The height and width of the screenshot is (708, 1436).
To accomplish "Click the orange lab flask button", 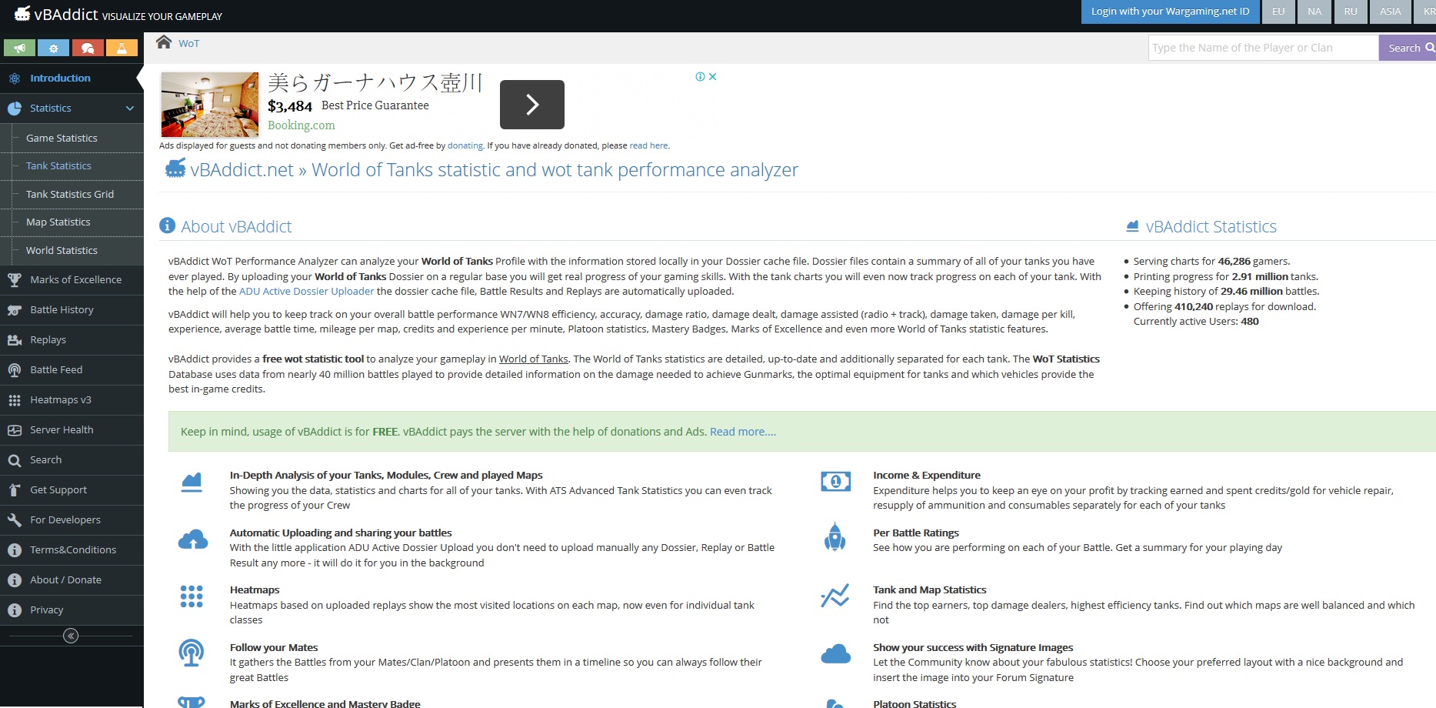I will [122, 48].
